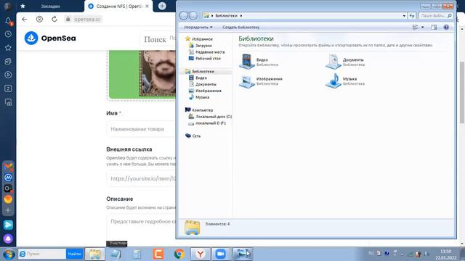The width and height of the screenshot is (465, 261).
Task: Open the Изображения library item
Action: pos(261,81)
